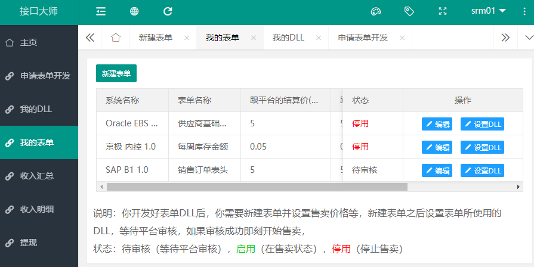Expand the tab options chevron menu
The image size is (534, 267).
click(x=527, y=38)
